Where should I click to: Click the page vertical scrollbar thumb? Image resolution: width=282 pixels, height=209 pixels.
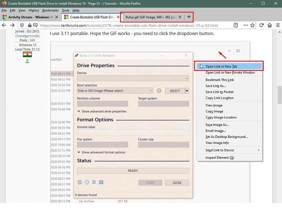point(279,95)
